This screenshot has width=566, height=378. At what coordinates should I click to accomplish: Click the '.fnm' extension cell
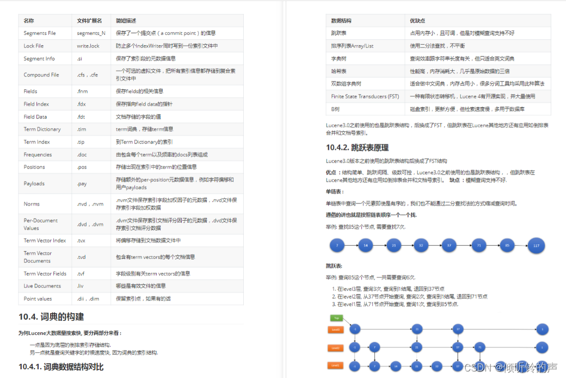pyautogui.click(x=91, y=91)
